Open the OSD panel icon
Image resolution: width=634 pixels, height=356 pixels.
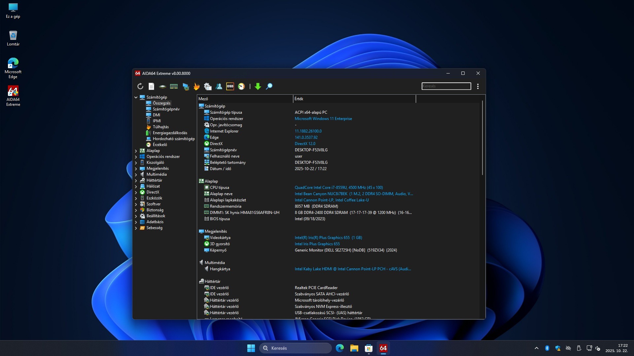230,86
